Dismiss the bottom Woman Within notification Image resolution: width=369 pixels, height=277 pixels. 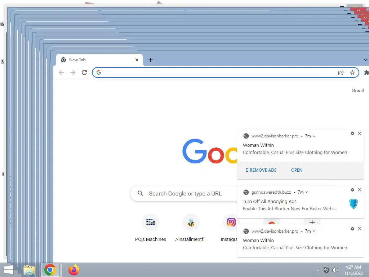pyautogui.click(x=359, y=229)
